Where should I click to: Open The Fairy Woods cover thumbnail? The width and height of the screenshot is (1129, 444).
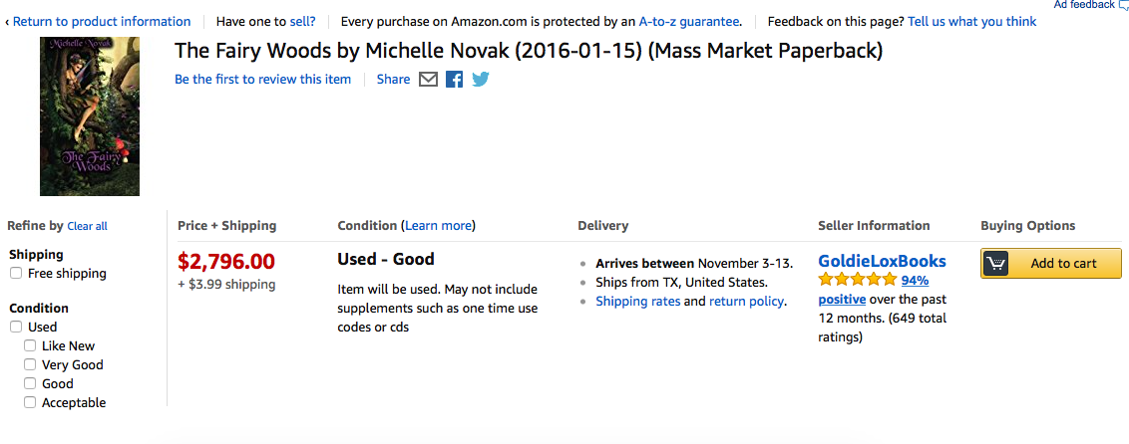[x=90, y=116]
